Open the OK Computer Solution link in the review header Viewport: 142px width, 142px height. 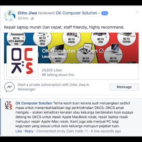pyautogui.click(x=76, y=13)
